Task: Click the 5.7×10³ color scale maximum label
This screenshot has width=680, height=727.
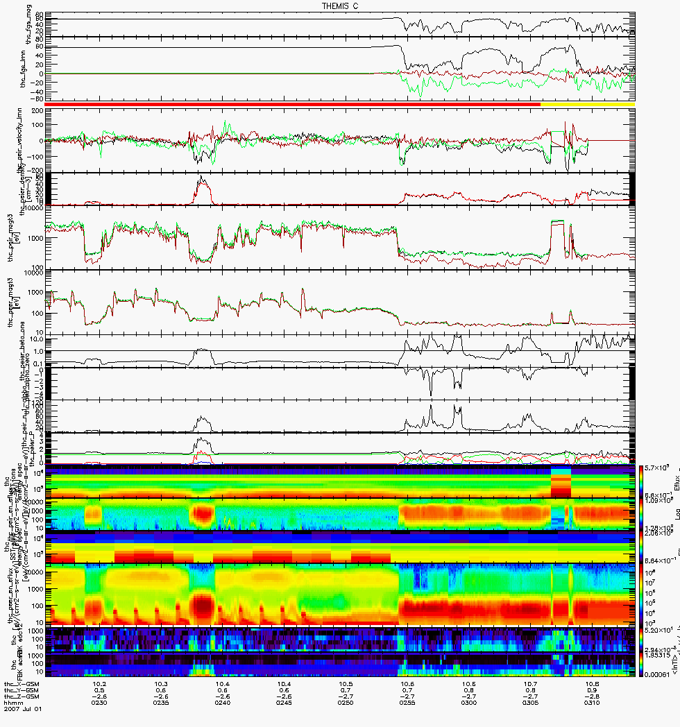Action: tap(656, 468)
